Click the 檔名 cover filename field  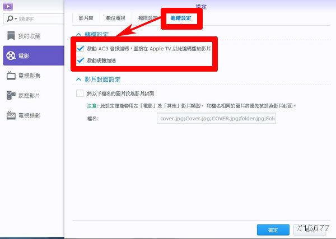click(x=217, y=119)
